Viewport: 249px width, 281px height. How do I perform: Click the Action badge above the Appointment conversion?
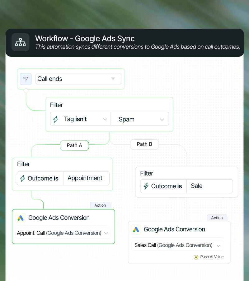point(100,205)
